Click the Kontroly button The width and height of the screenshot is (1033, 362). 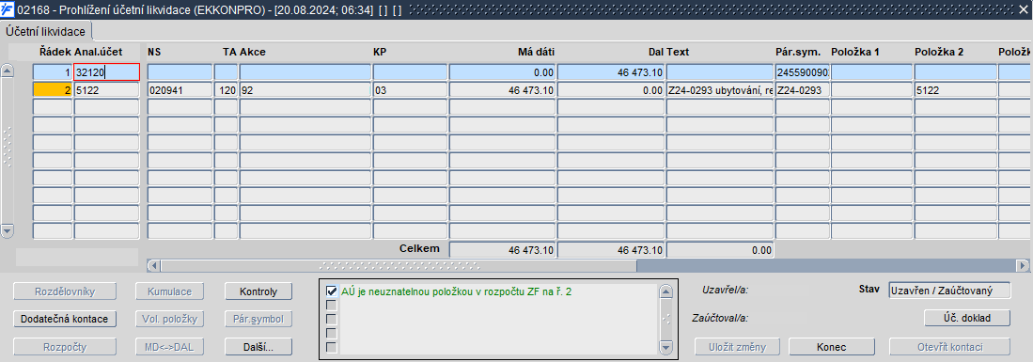[x=258, y=291]
